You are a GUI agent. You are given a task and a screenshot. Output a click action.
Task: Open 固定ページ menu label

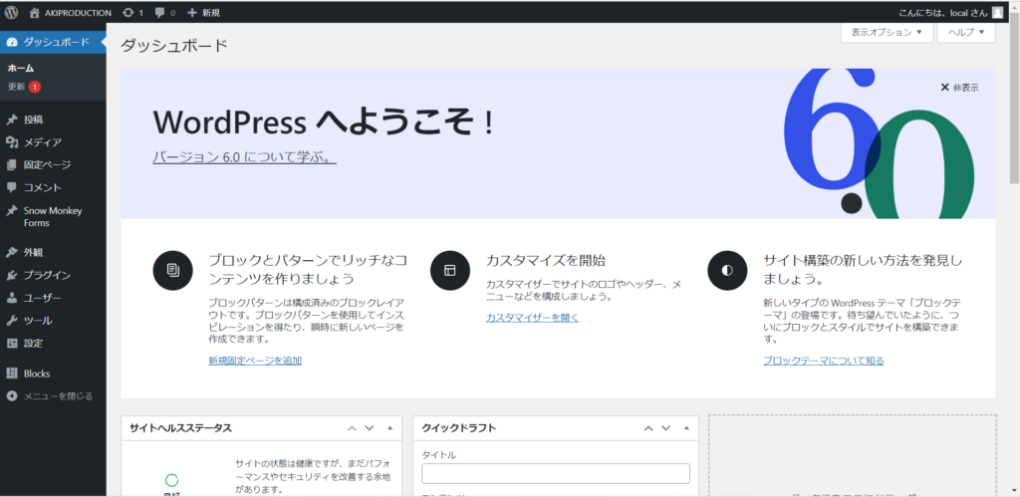(x=48, y=165)
